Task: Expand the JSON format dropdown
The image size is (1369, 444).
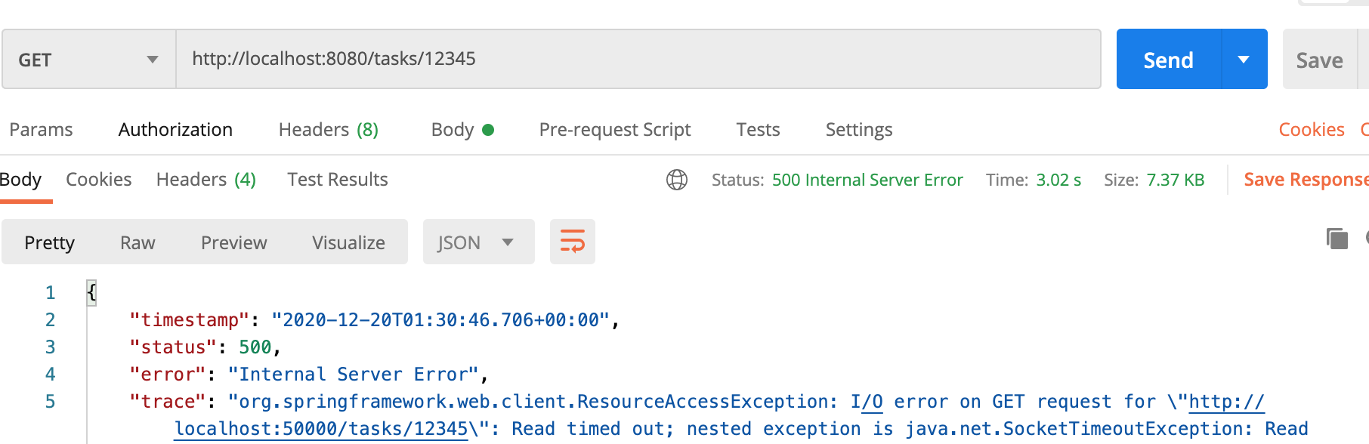Action: (x=477, y=242)
